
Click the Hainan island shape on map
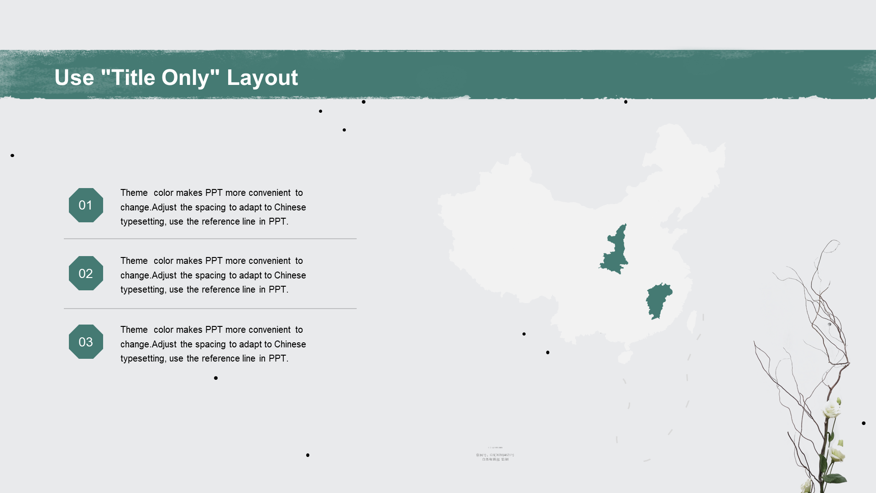tap(625, 357)
